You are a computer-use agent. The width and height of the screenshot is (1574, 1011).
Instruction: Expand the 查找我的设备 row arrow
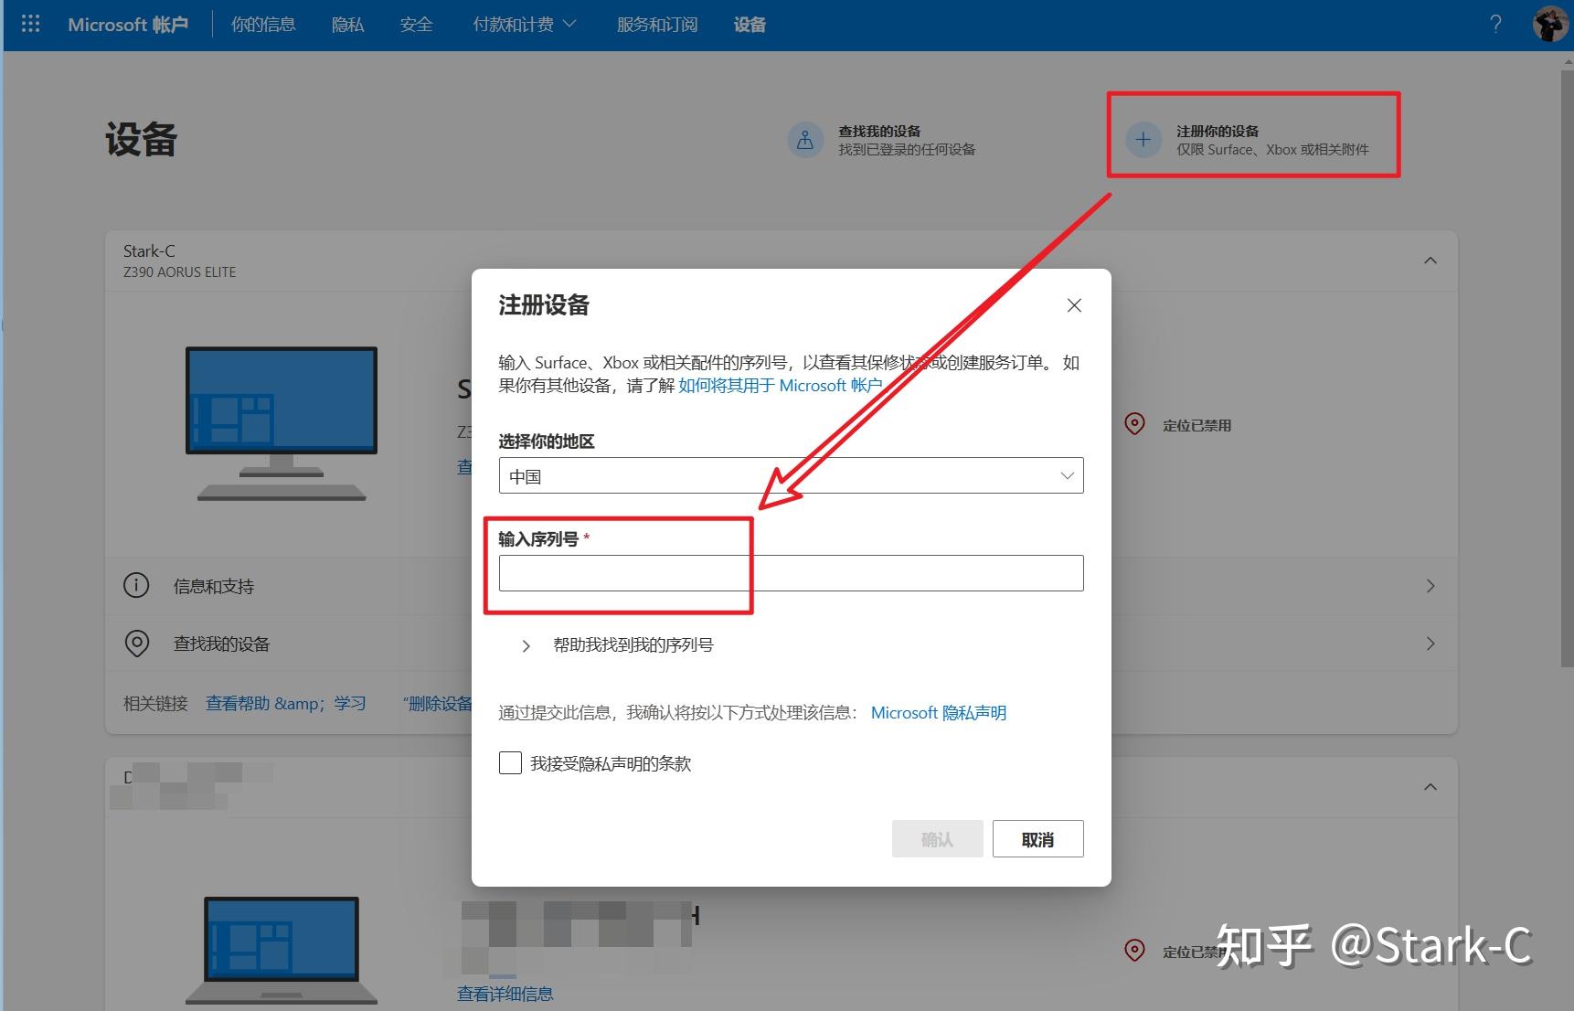tap(1430, 644)
